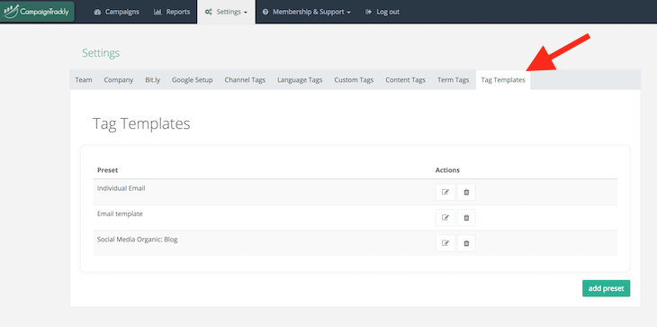Edit the Social Media Organic: Blog preset
This screenshot has width=657, height=327.
[445, 243]
